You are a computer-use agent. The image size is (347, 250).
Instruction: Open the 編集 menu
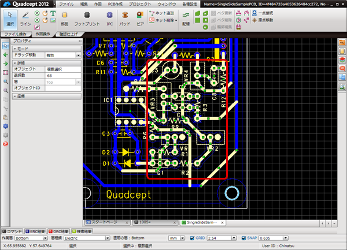(x=84, y=4)
